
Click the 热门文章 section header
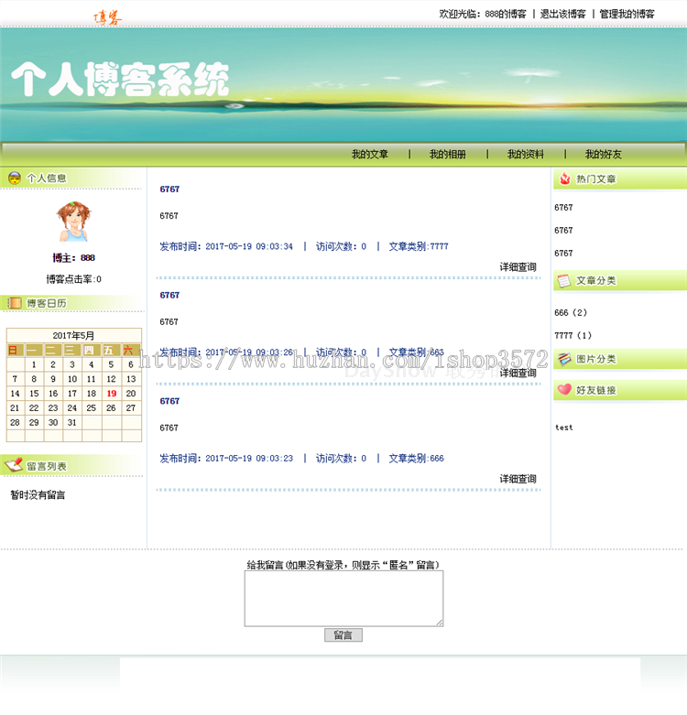[x=620, y=179]
